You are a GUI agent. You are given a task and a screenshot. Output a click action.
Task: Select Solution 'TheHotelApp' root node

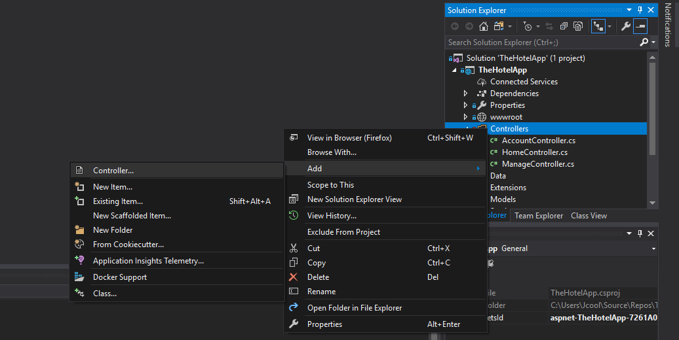(x=525, y=58)
